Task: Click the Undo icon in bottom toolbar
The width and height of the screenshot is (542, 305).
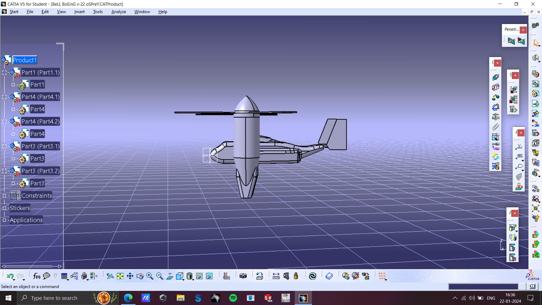Action: click(x=10, y=276)
